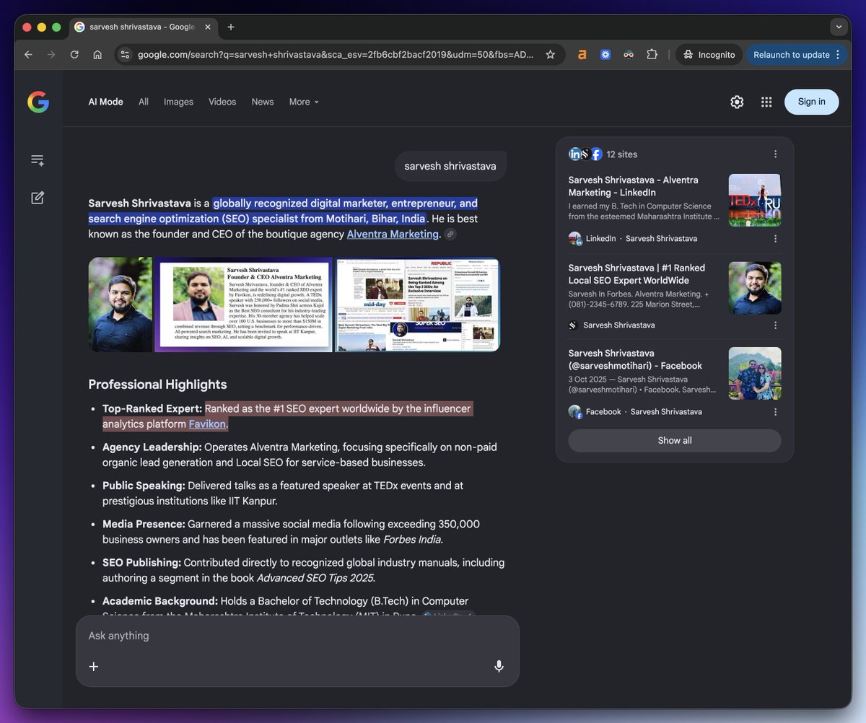Image resolution: width=866 pixels, height=723 pixels.
Task: Bookmark this page with the star icon
Action: (x=551, y=55)
